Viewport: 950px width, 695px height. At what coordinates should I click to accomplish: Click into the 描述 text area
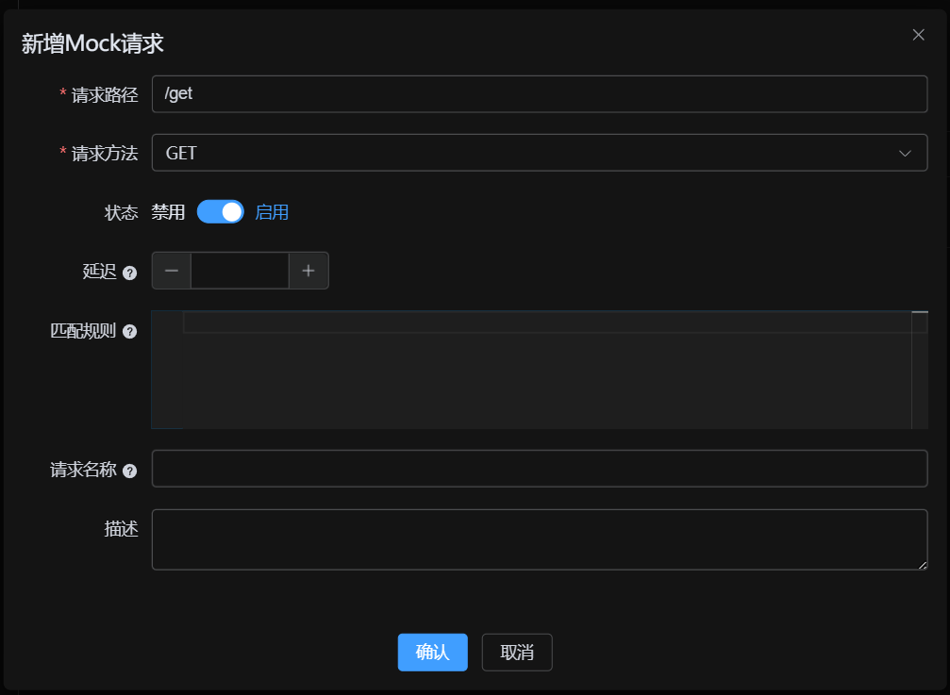coord(539,539)
